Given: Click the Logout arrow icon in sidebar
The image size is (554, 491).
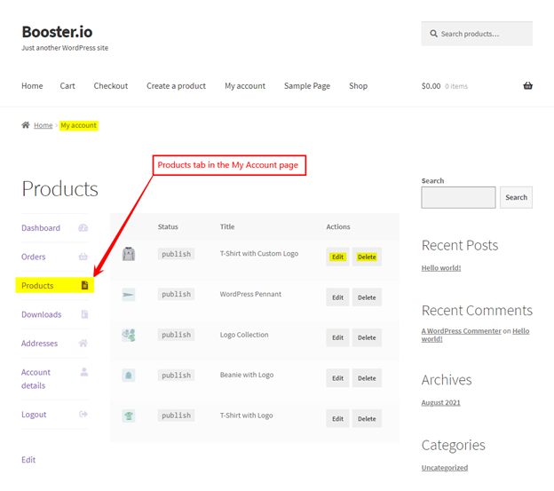Looking at the screenshot, I should click(83, 414).
